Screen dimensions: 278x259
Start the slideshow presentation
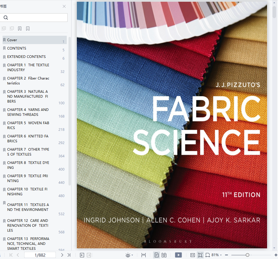(x=178, y=255)
